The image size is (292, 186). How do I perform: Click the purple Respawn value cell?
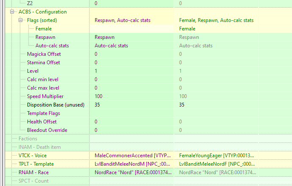coord(104,37)
